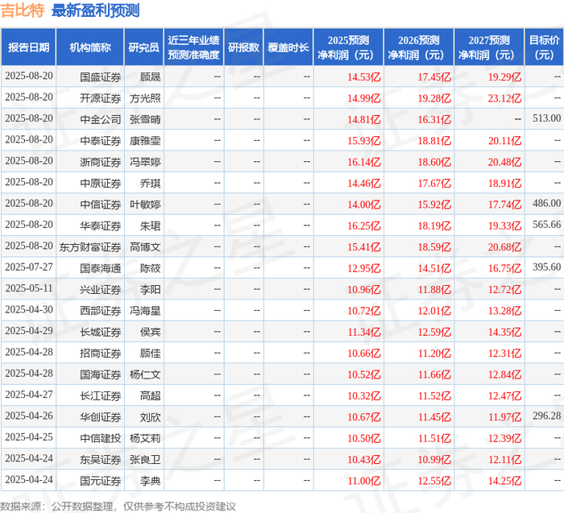Click analyst name 方光照
The image size is (564, 513).
pyautogui.click(x=145, y=98)
